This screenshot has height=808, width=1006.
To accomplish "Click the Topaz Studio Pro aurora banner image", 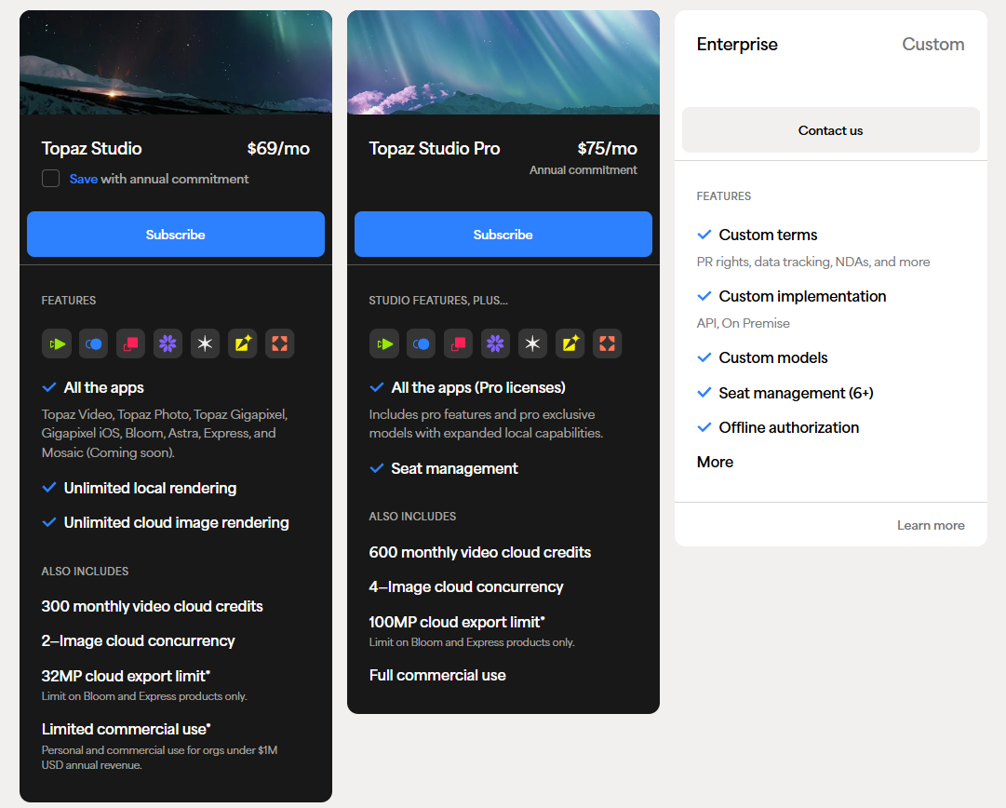I will point(503,62).
